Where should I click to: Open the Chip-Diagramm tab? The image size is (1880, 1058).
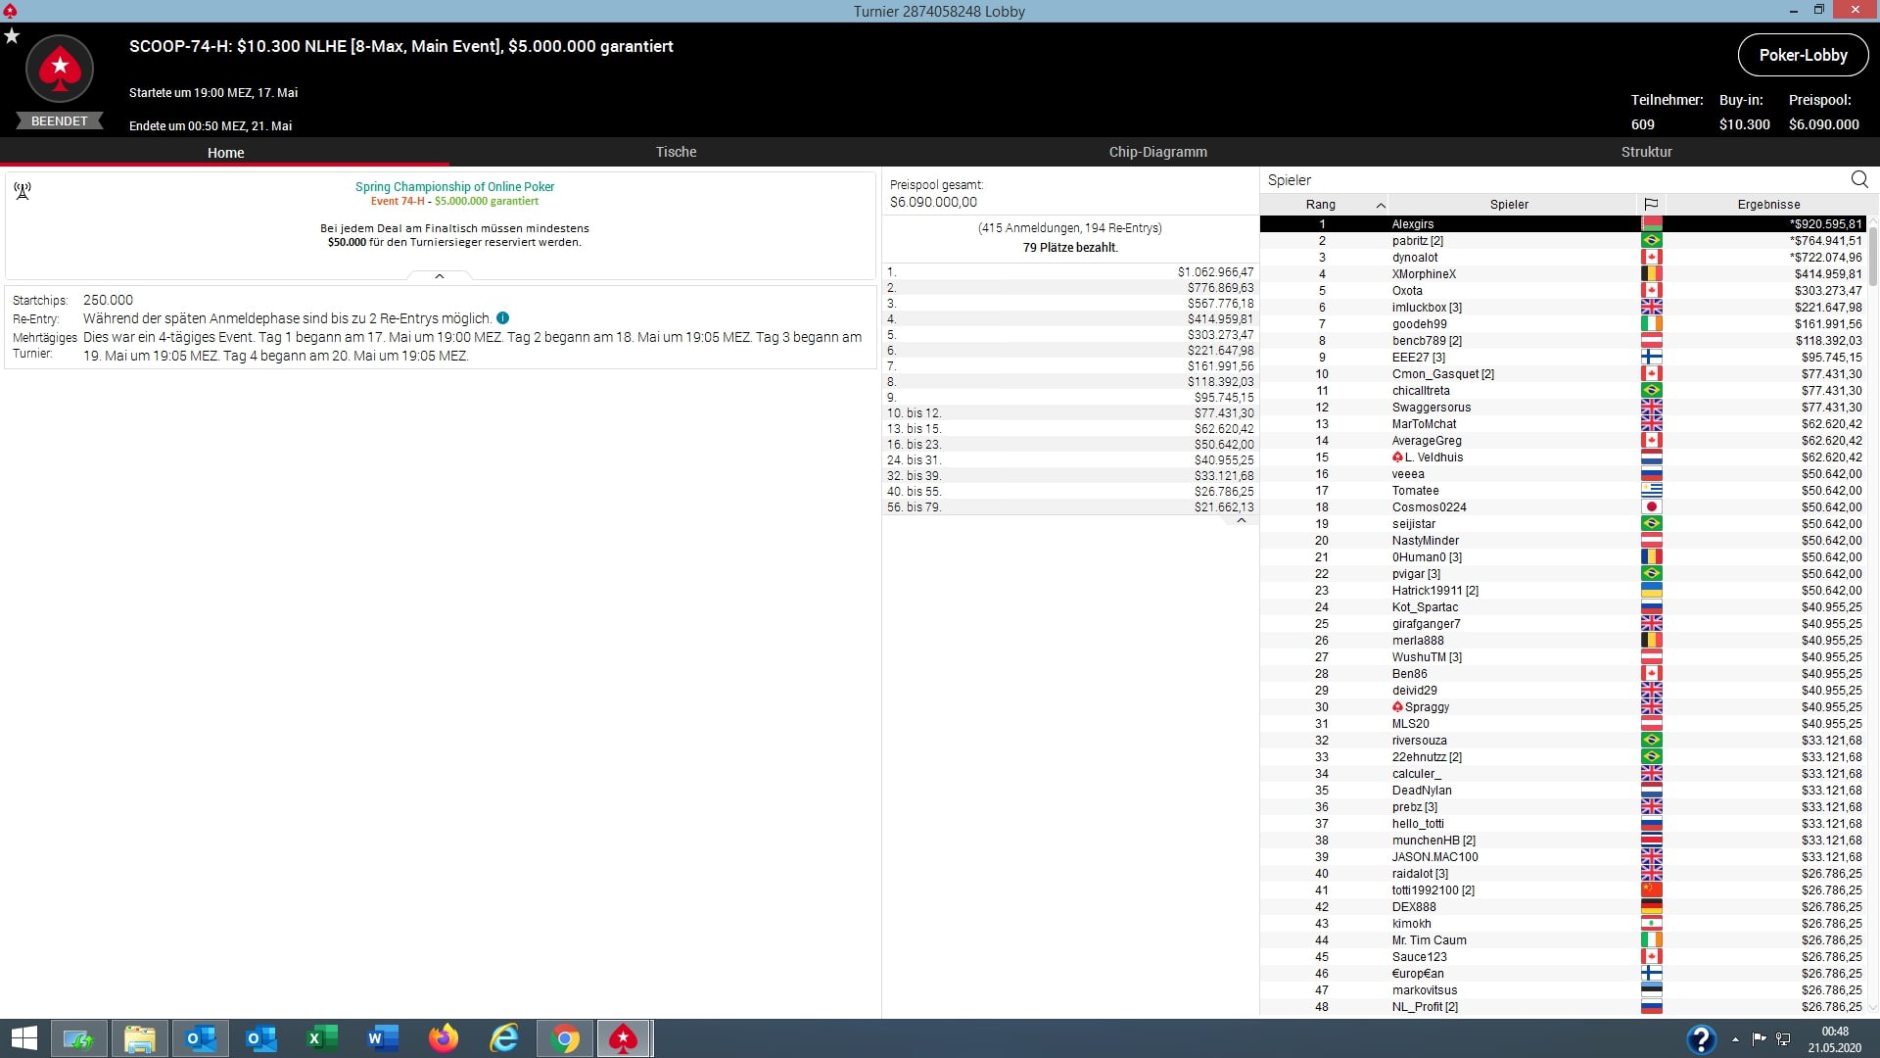pyautogui.click(x=1157, y=152)
